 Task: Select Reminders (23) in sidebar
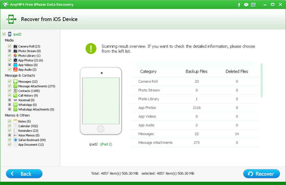[x=28, y=131]
